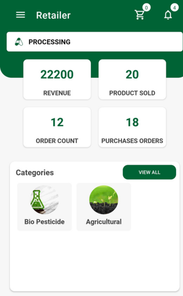The height and width of the screenshot is (296, 183).
Task: Click the logo icon beside PROCESSING
Action: click(19, 42)
